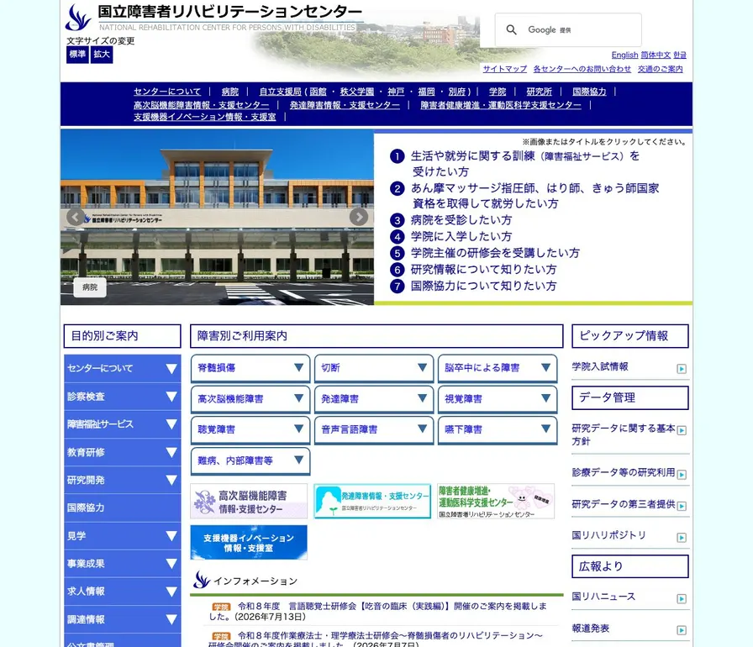Open 病院 in top navigation bar

230,92
